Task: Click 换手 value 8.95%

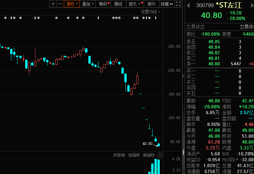Action: pos(213,125)
